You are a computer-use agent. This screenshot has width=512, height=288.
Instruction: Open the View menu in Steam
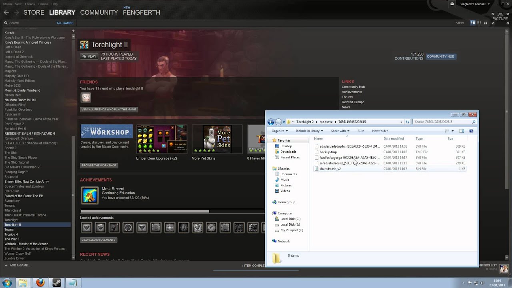[x=18, y=4]
